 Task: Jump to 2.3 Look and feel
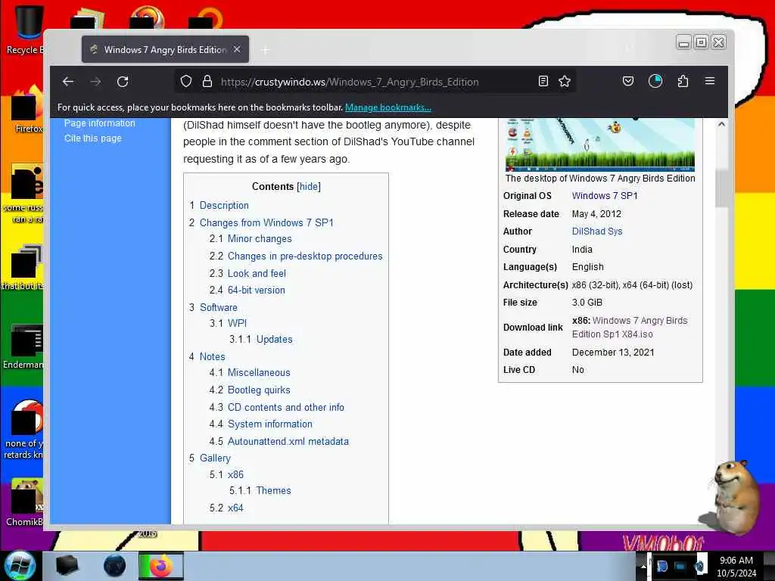[257, 274]
